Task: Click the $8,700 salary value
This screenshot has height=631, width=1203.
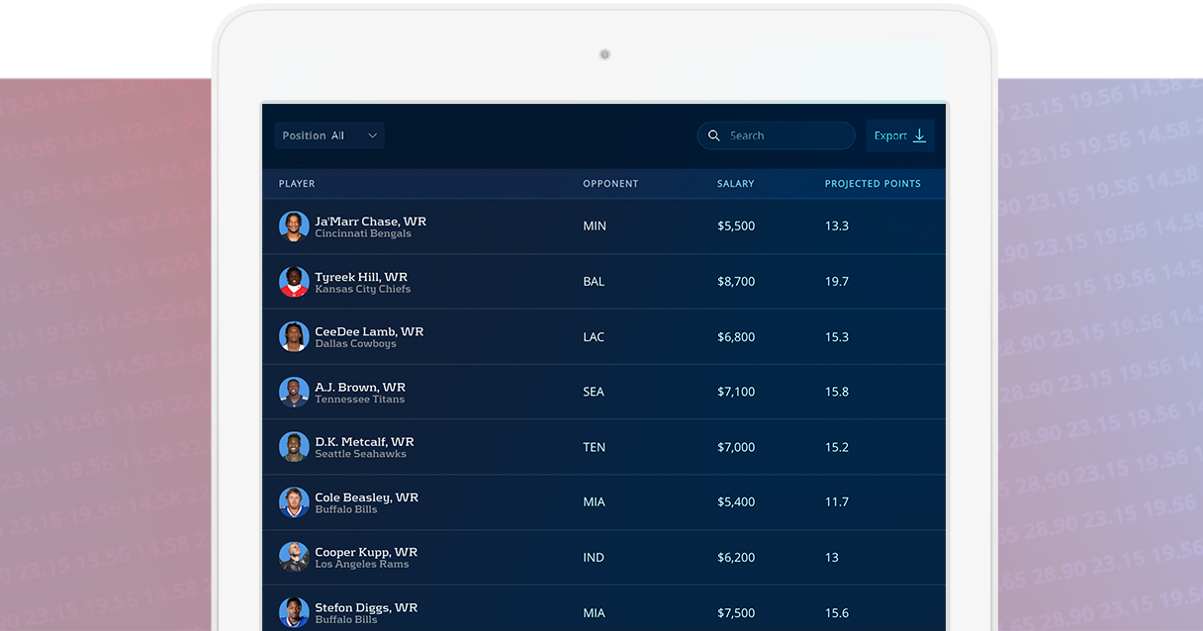Action: click(x=736, y=282)
